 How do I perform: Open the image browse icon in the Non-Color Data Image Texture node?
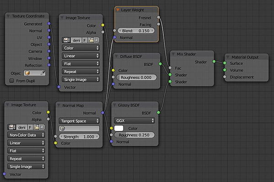(12, 127)
